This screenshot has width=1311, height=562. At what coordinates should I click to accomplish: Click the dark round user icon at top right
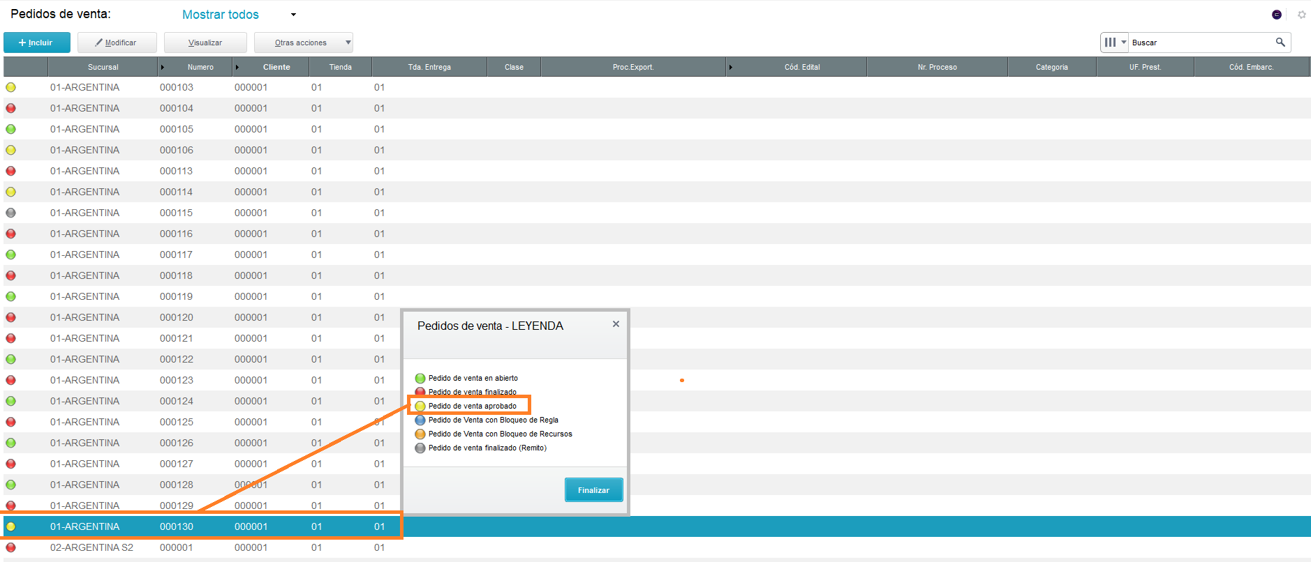coord(1277,15)
